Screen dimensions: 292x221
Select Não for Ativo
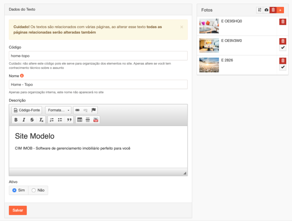[34, 190]
